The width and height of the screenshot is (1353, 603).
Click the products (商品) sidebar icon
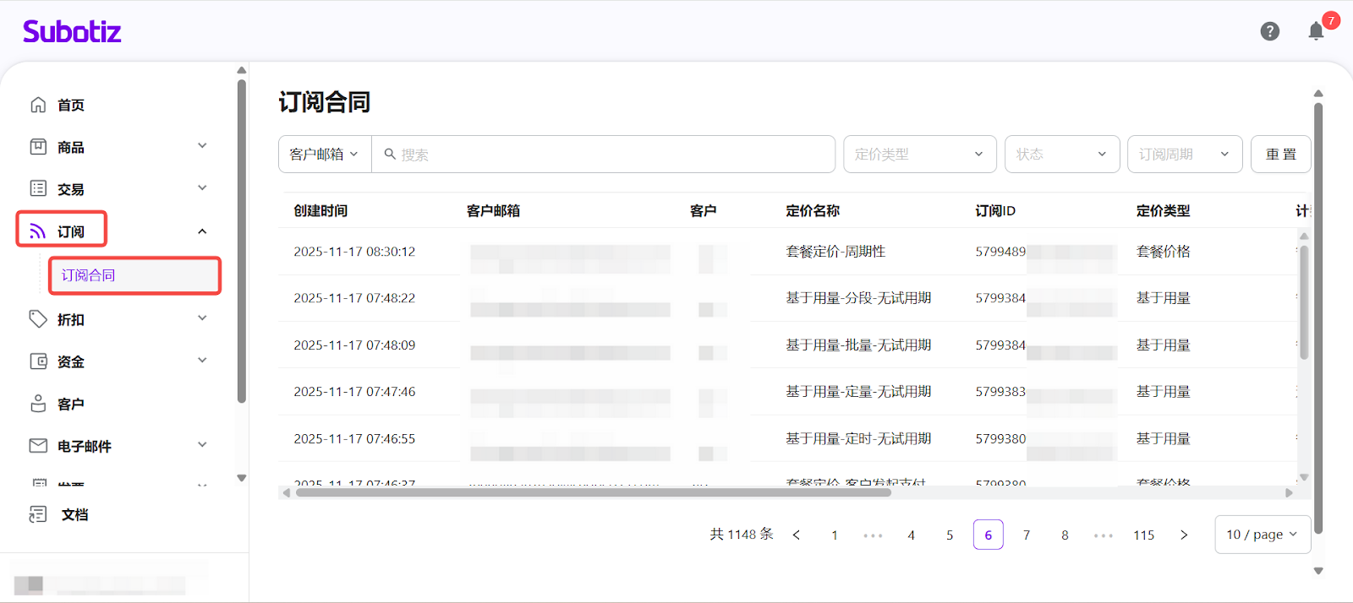[x=38, y=147]
